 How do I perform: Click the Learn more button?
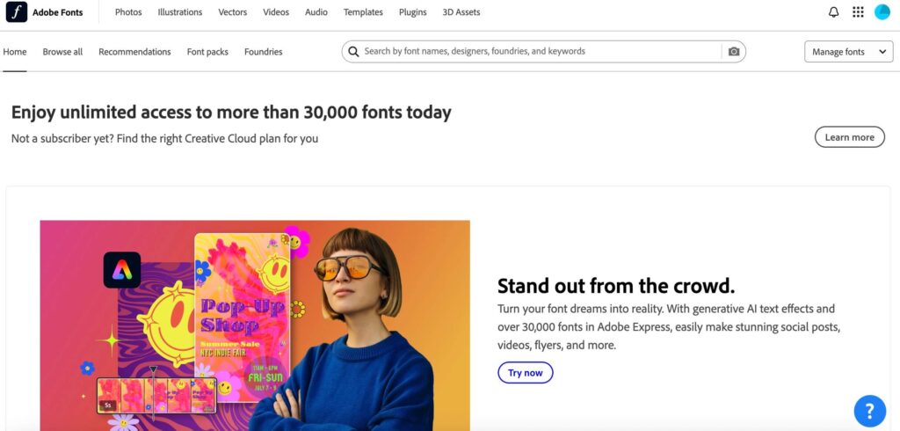849,137
